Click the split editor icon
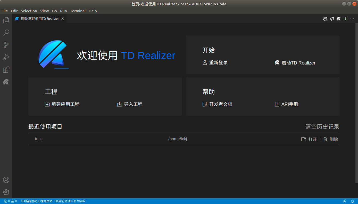Viewport: 358px width, 204px height. [x=345, y=19]
